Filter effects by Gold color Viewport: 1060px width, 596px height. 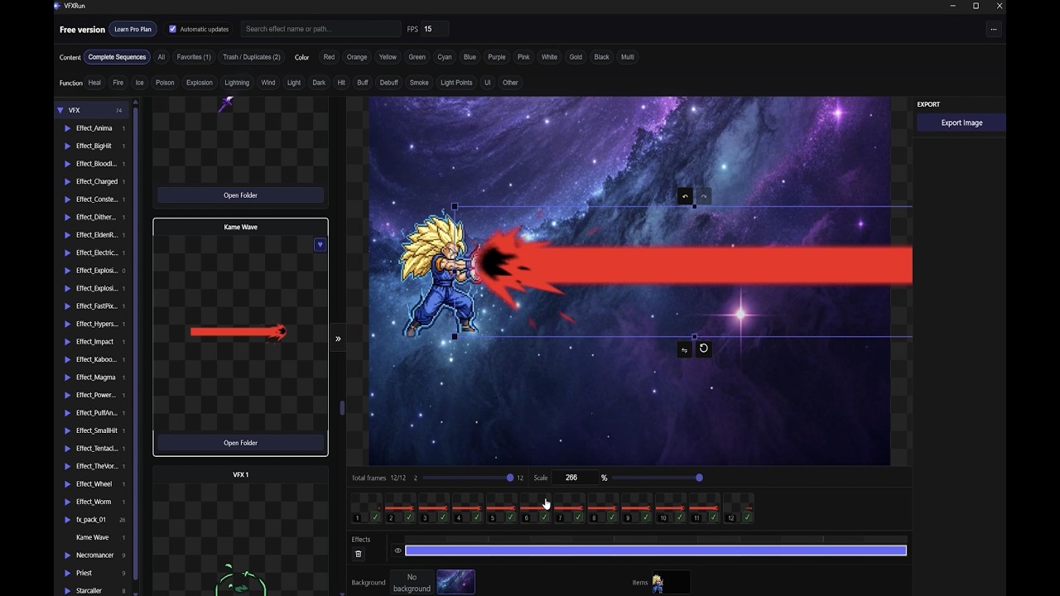click(576, 57)
